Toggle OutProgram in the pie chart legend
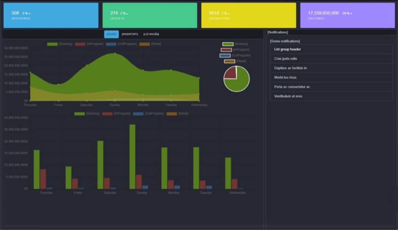The width and height of the screenshot is (398, 230). tap(235, 55)
